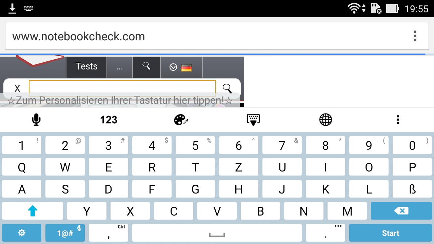
Task: Open the keyboard settings gear key
Action: click(22, 233)
